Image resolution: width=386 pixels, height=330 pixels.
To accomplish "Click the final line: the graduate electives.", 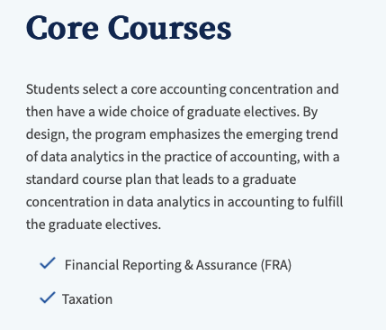I will (94, 225).
